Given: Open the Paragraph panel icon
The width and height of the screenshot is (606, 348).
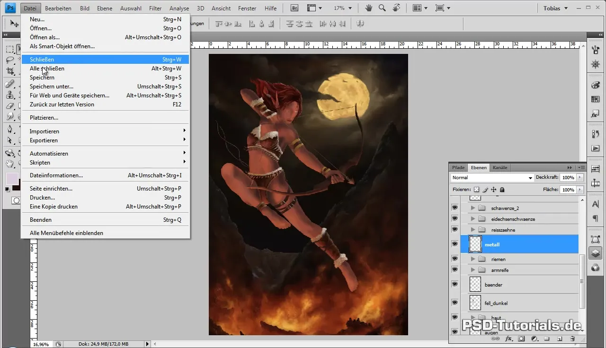Looking at the screenshot, I should [596, 218].
